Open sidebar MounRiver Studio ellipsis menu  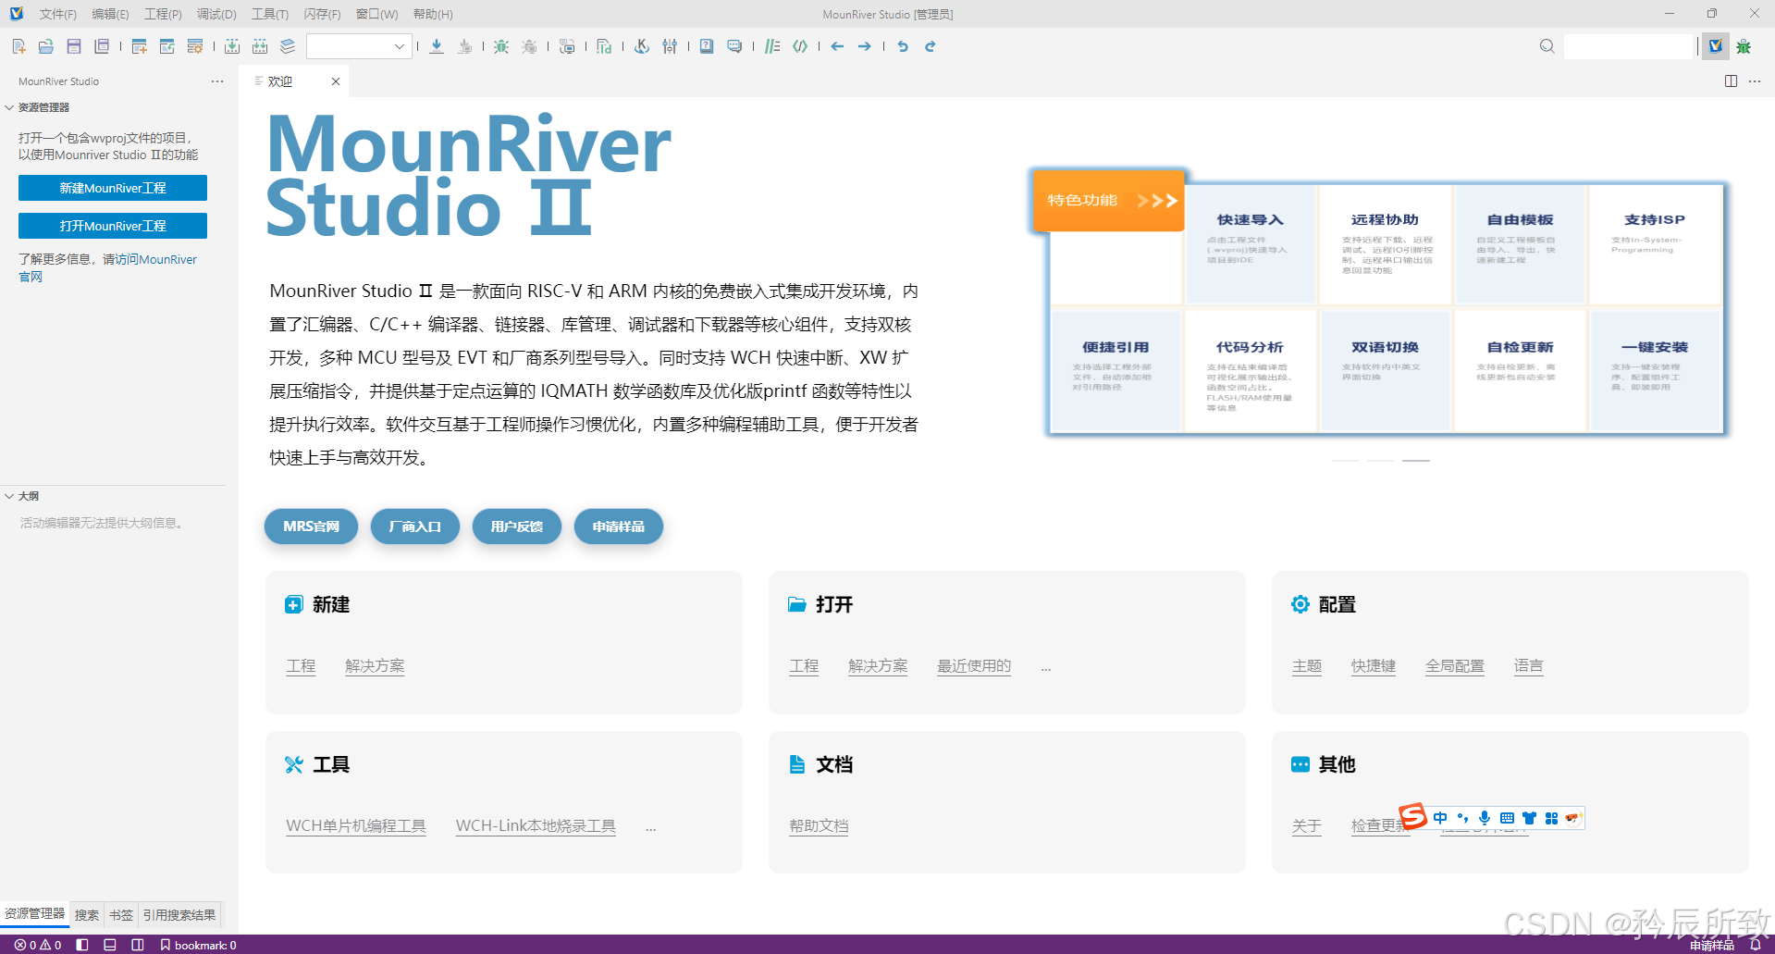point(217,81)
